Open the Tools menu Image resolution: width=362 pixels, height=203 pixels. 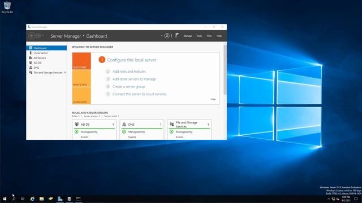pos(199,36)
